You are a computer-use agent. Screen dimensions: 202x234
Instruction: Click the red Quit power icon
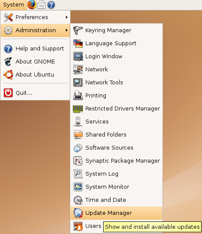point(8,93)
